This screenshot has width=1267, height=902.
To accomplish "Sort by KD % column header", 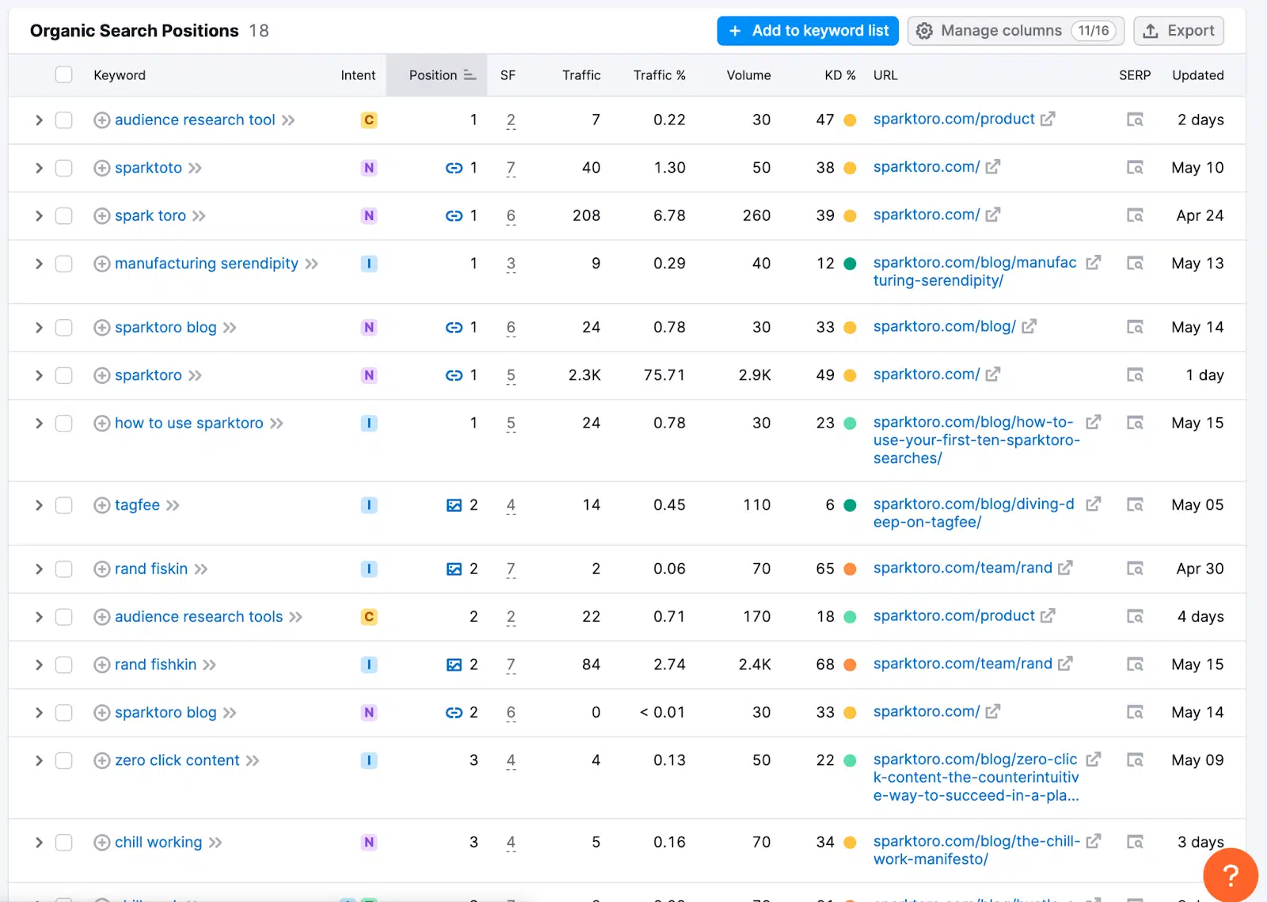I will (840, 75).
